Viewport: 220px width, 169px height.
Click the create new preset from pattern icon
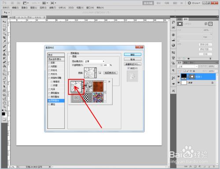tap(100, 73)
